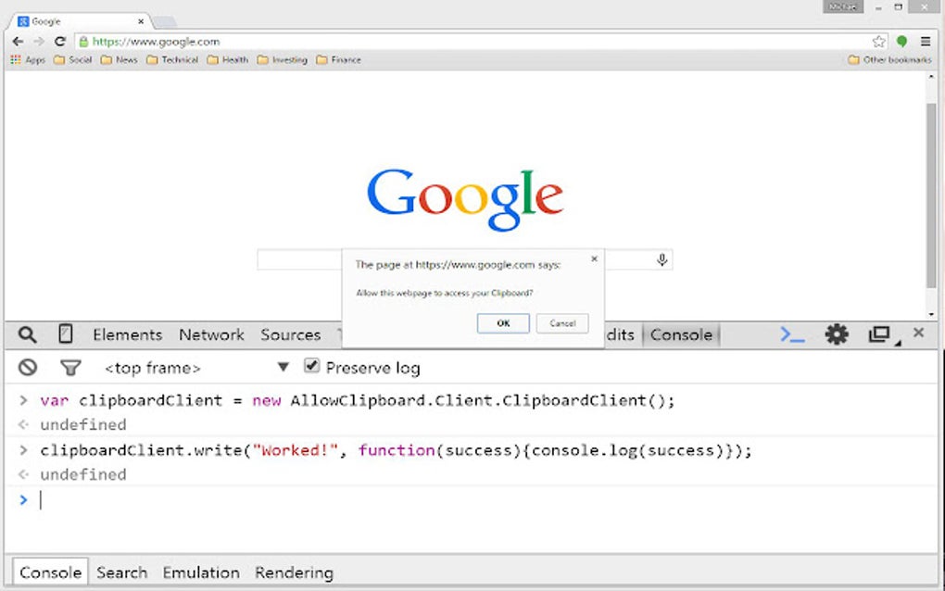Open the Rendering tab
The width and height of the screenshot is (945, 591).
294,572
